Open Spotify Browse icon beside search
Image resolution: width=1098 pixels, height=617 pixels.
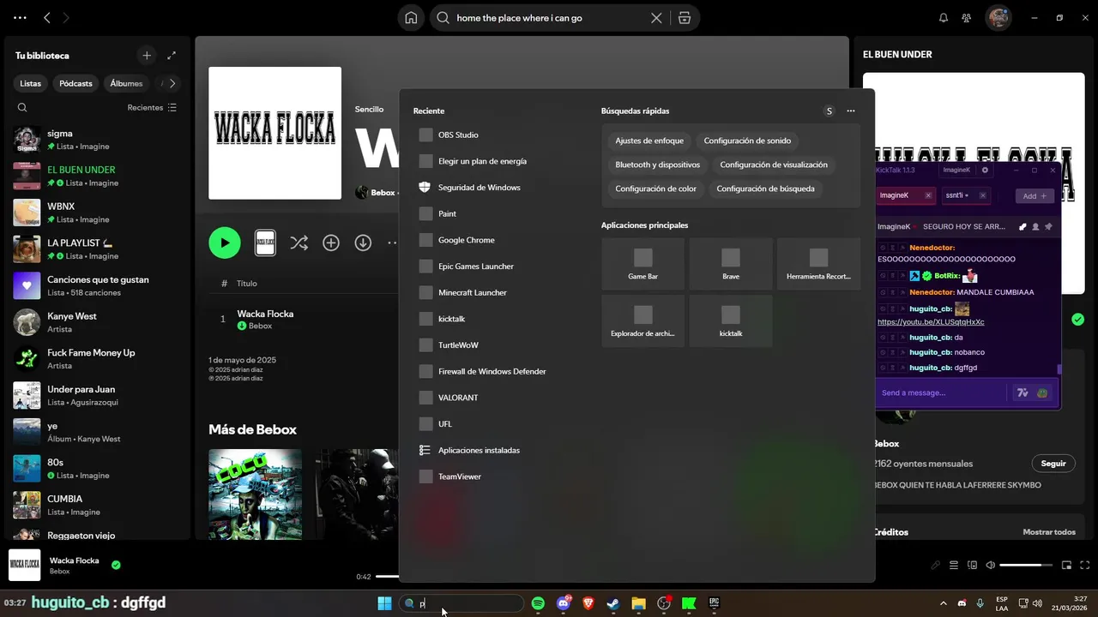[684, 18]
